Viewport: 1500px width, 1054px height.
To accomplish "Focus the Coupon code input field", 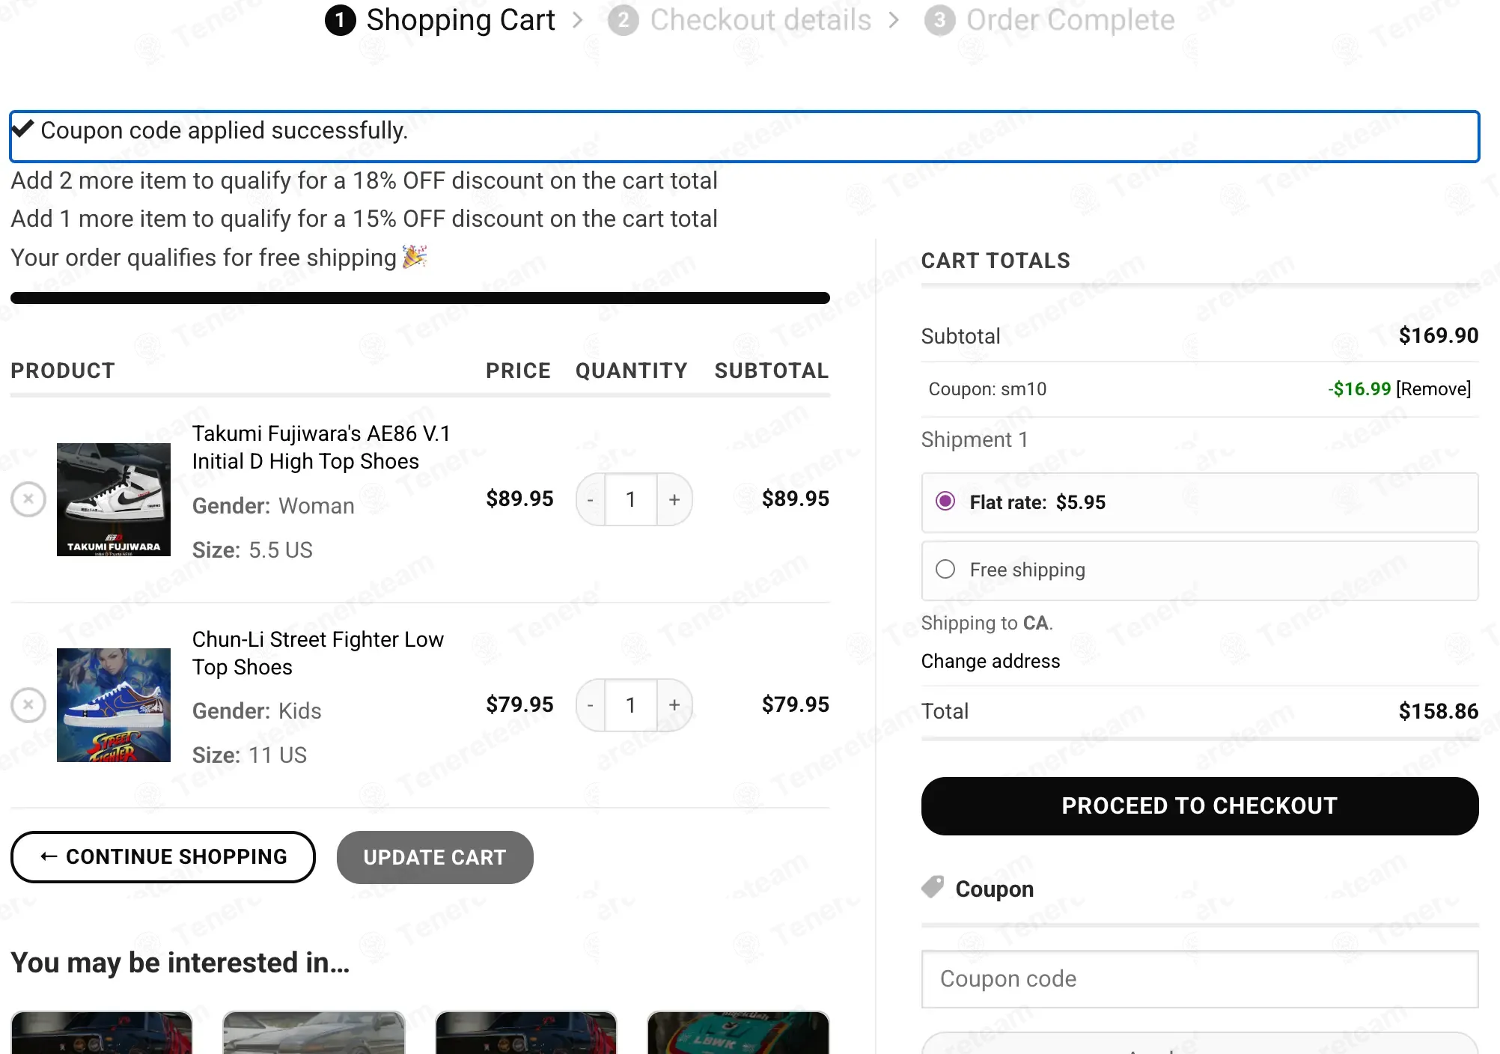I will click(1200, 979).
